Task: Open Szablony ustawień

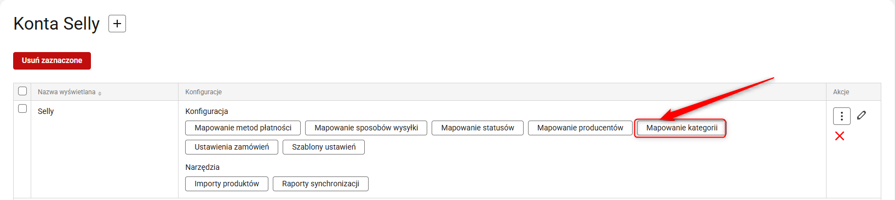Action: [x=324, y=147]
